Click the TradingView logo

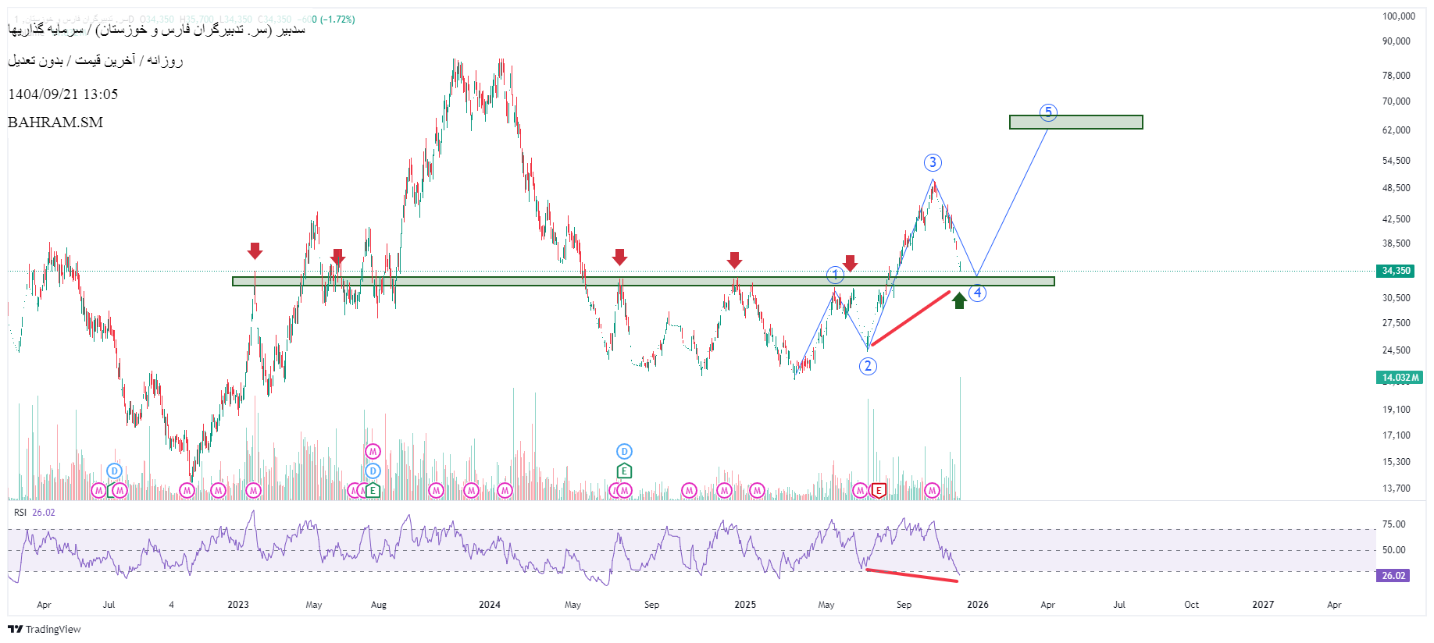[x=45, y=629]
